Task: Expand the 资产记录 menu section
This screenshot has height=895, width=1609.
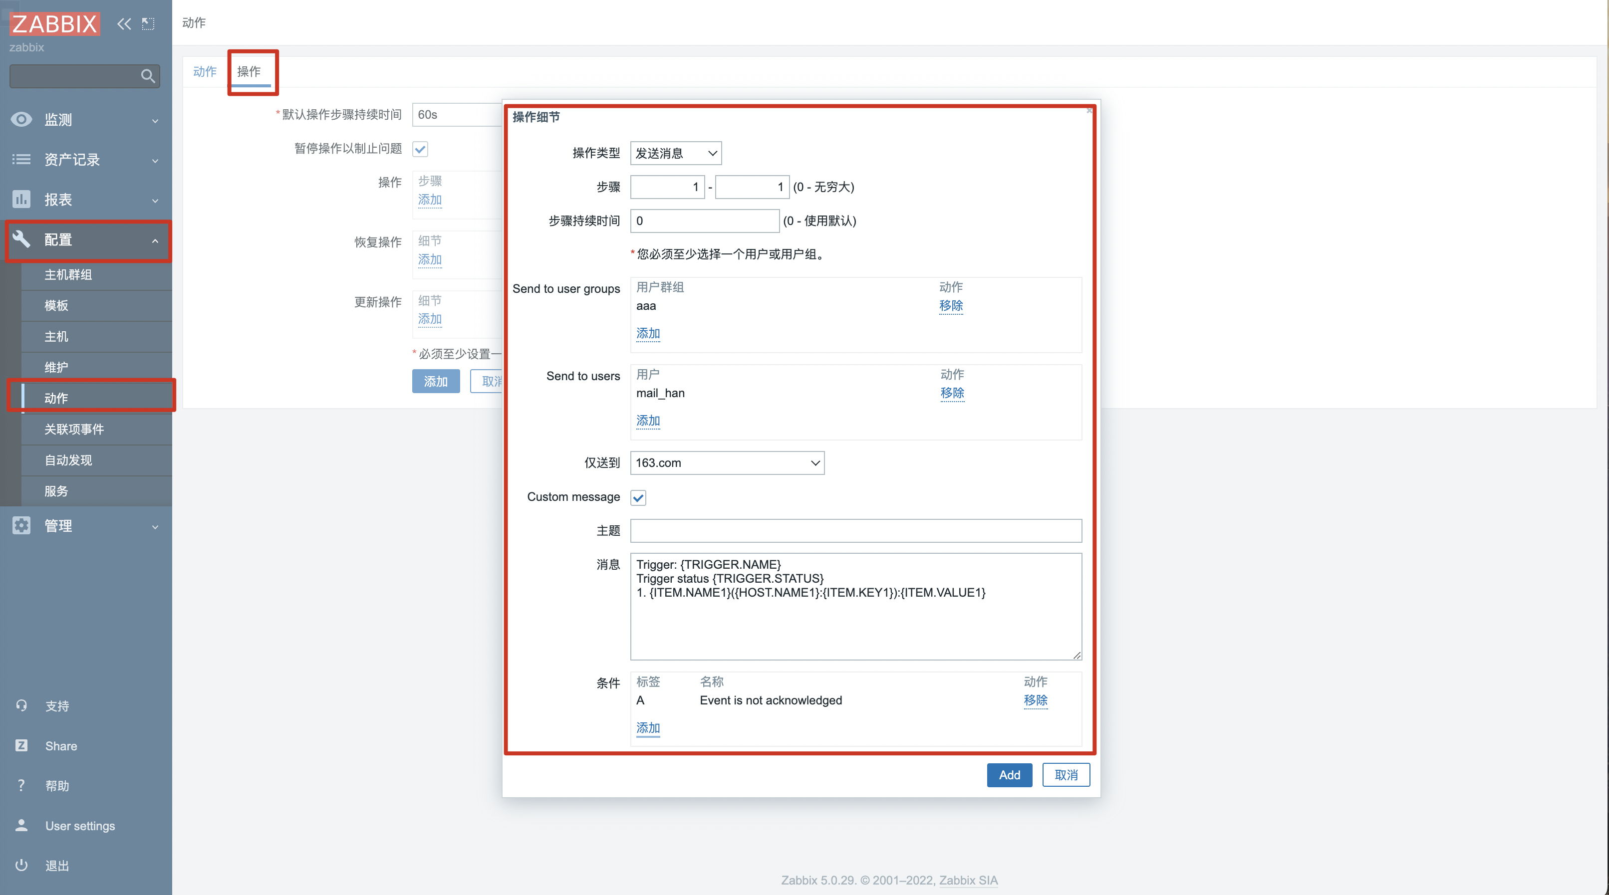Action: tap(86, 159)
